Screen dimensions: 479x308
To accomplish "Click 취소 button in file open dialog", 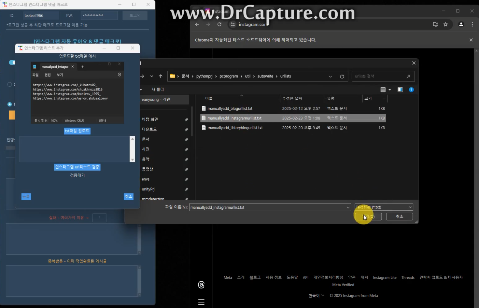I will point(400,217).
